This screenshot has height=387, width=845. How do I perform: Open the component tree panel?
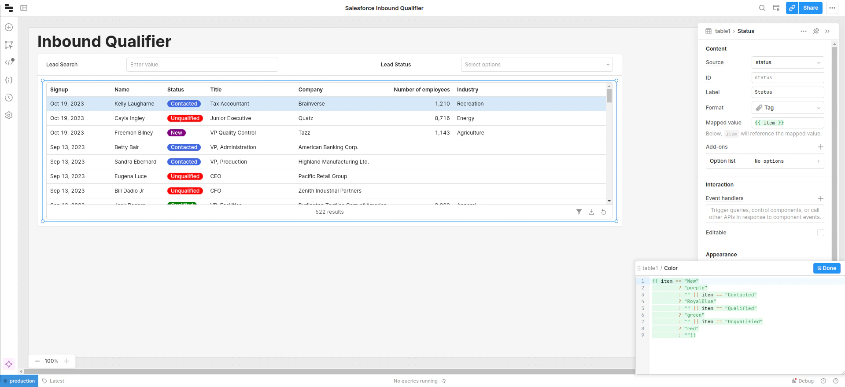point(9,45)
